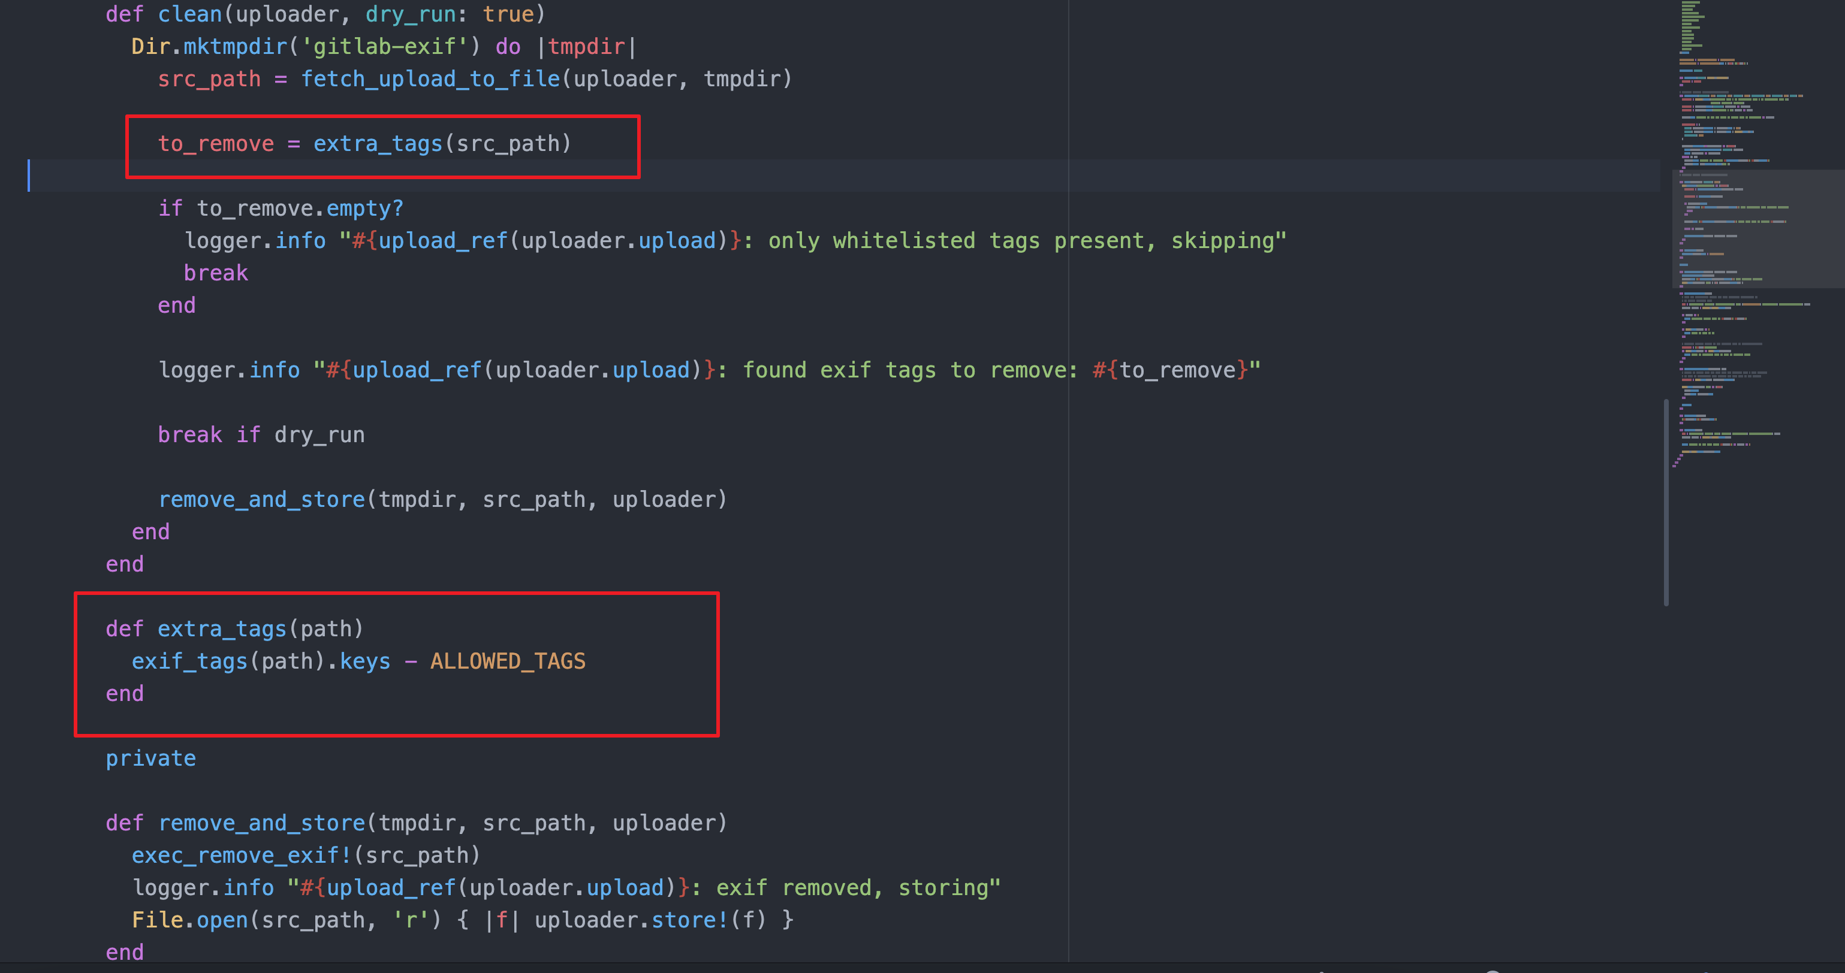Click the standalone break keyword line
Screen dimensions: 1845x973
tap(216, 273)
